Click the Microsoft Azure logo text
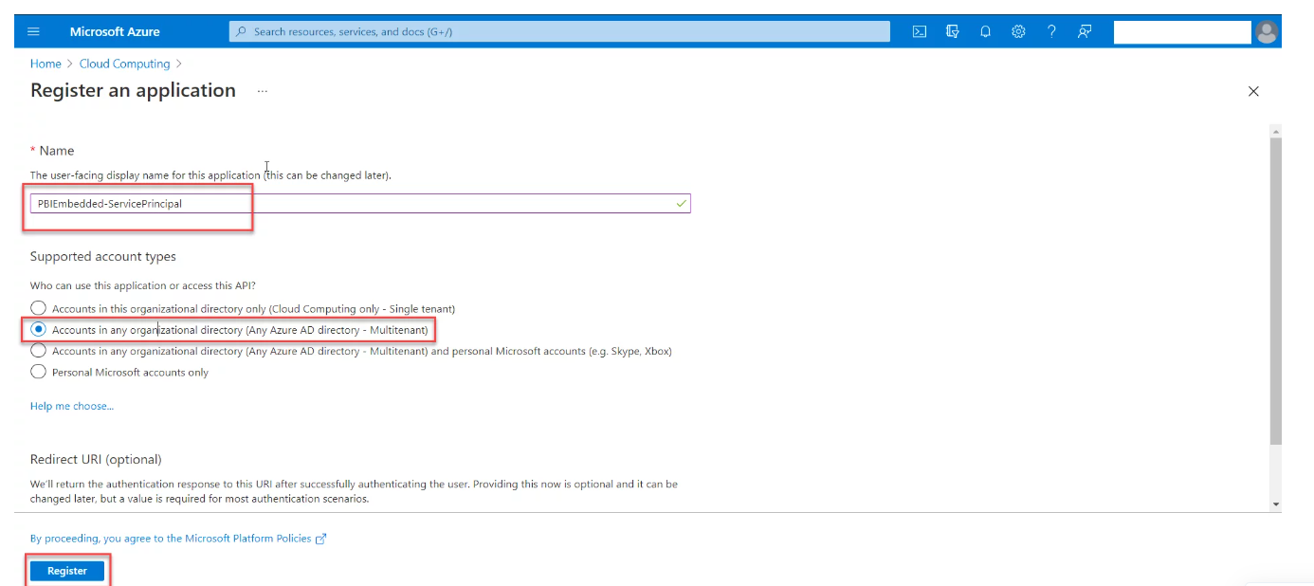 115,31
